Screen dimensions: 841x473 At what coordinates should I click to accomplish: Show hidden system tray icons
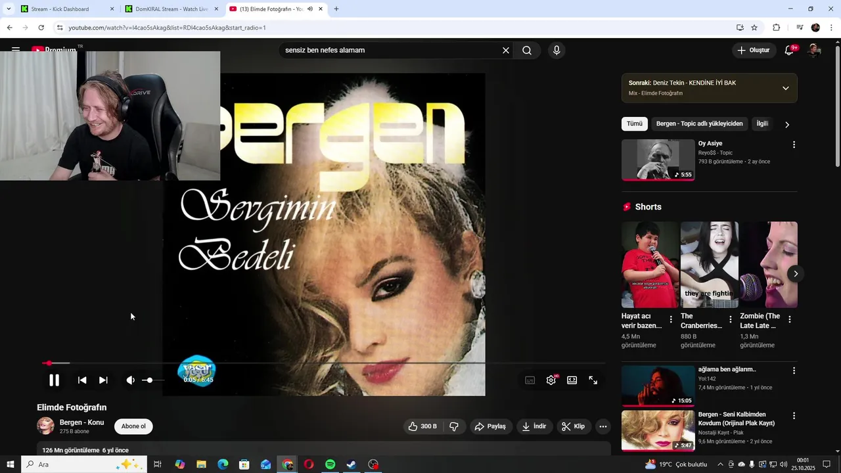pyautogui.click(x=720, y=464)
